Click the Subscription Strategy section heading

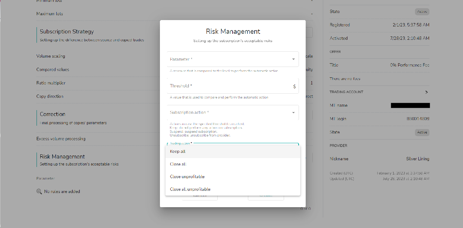[x=67, y=32]
